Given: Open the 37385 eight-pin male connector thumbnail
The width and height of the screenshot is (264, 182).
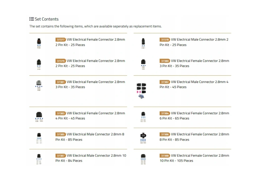Looking at the screenshot, I should (39, 138).
